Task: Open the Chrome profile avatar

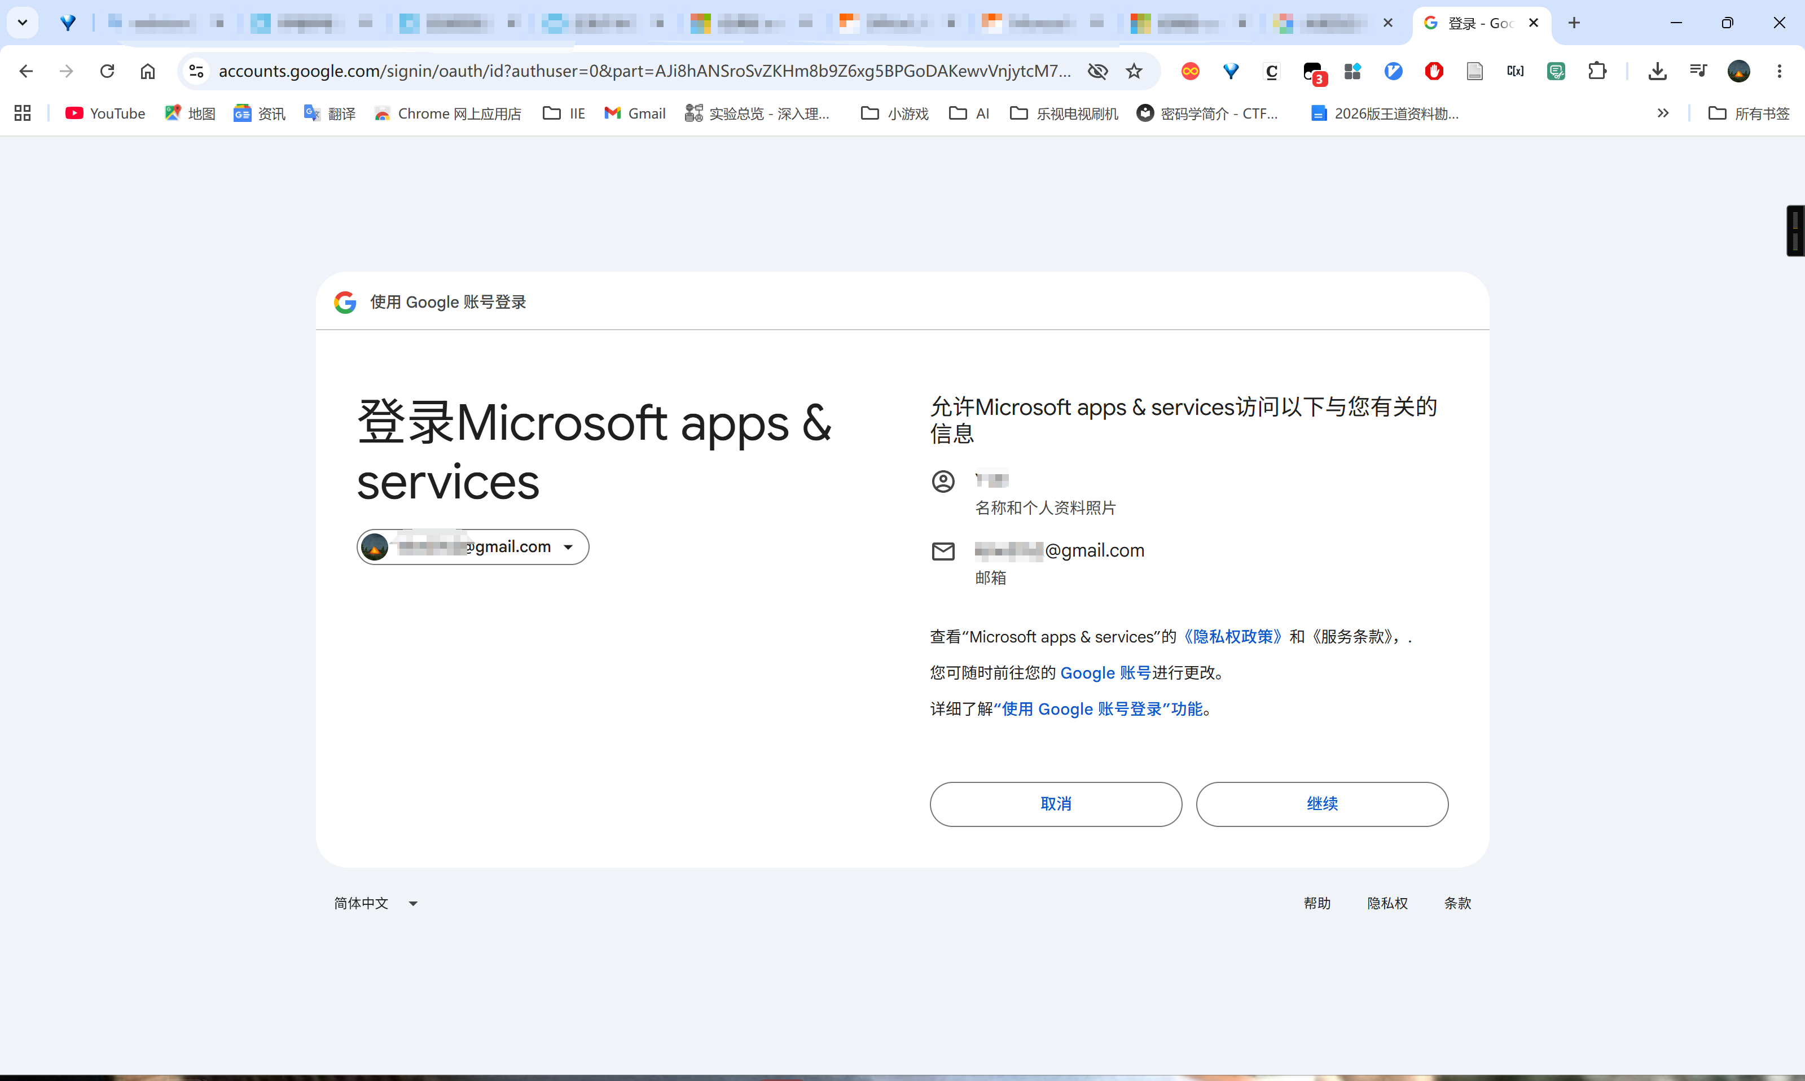Action: point(1739,71)
